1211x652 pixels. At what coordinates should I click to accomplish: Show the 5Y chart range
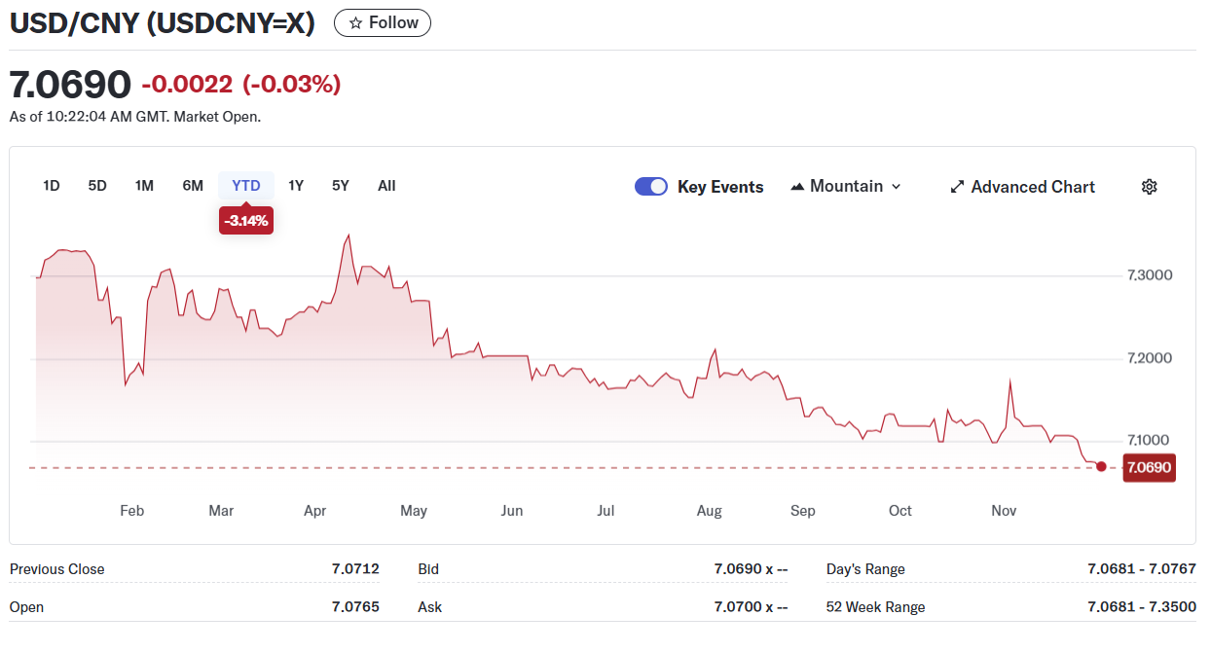tap(340, 186)
